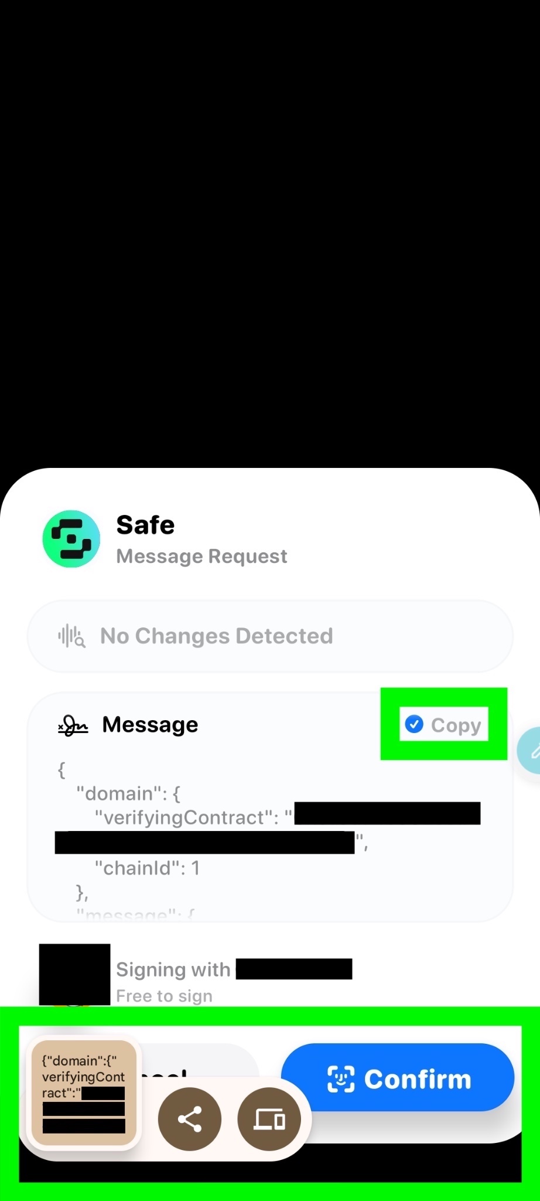This screenshot has height=1201, width=540.
Task: Dismiss the sheet via dark background
Action: pyautogui.click(x=270, y=235)
